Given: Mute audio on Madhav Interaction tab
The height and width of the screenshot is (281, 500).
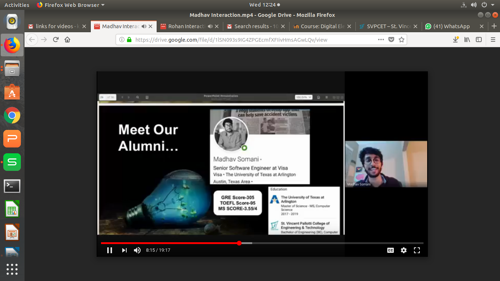Looking at the screenshot, I should (x=144, y=26).
